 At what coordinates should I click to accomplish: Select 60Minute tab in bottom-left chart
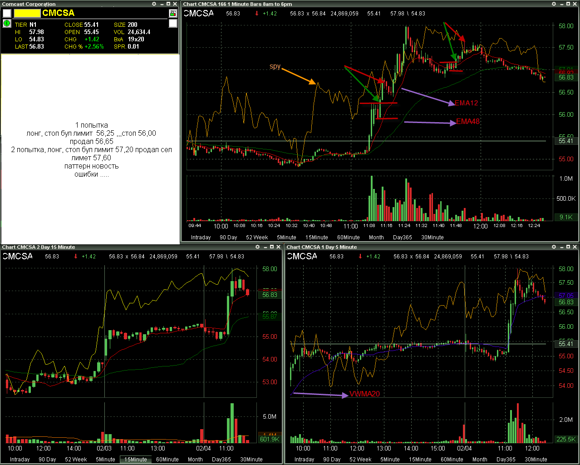point(167,460)
